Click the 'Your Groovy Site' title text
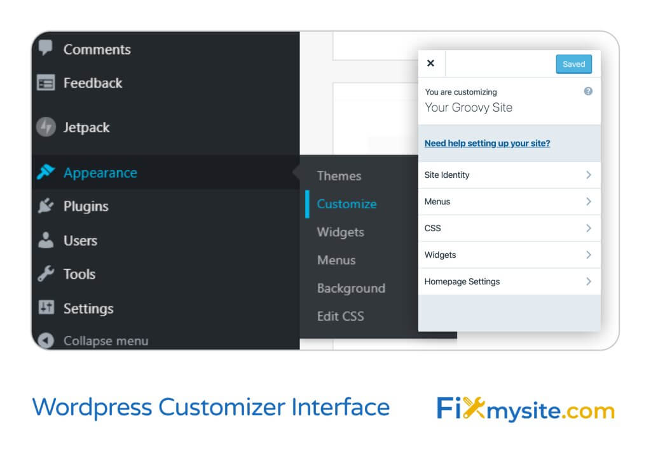 tap(469, 107)
